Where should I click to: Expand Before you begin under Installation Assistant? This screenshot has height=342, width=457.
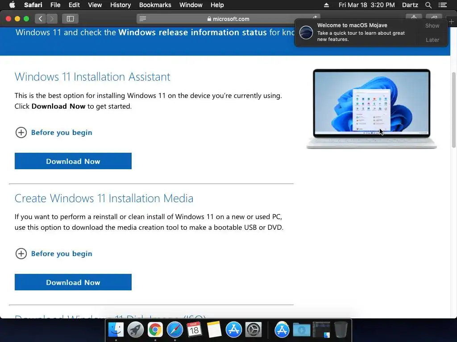pyautogui.click(x=54, y=133)
